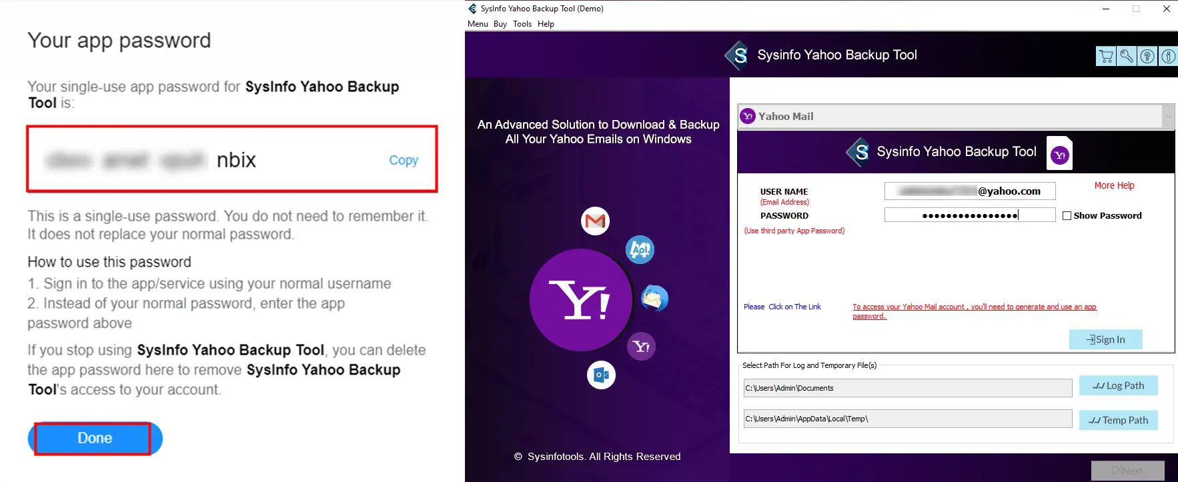Viewport: 1178px width, 482px height.
Task: Click the log path text field
Action: coord(908,388)
